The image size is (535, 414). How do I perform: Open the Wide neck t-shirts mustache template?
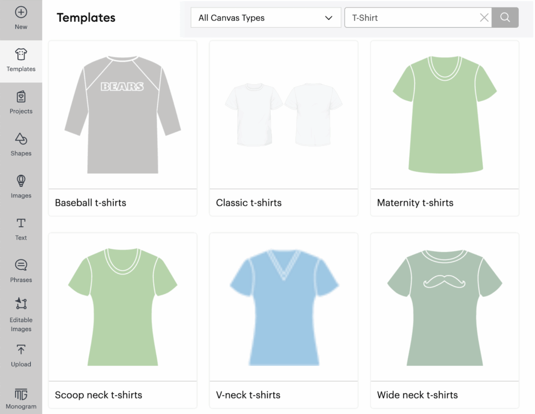[445, 307]
